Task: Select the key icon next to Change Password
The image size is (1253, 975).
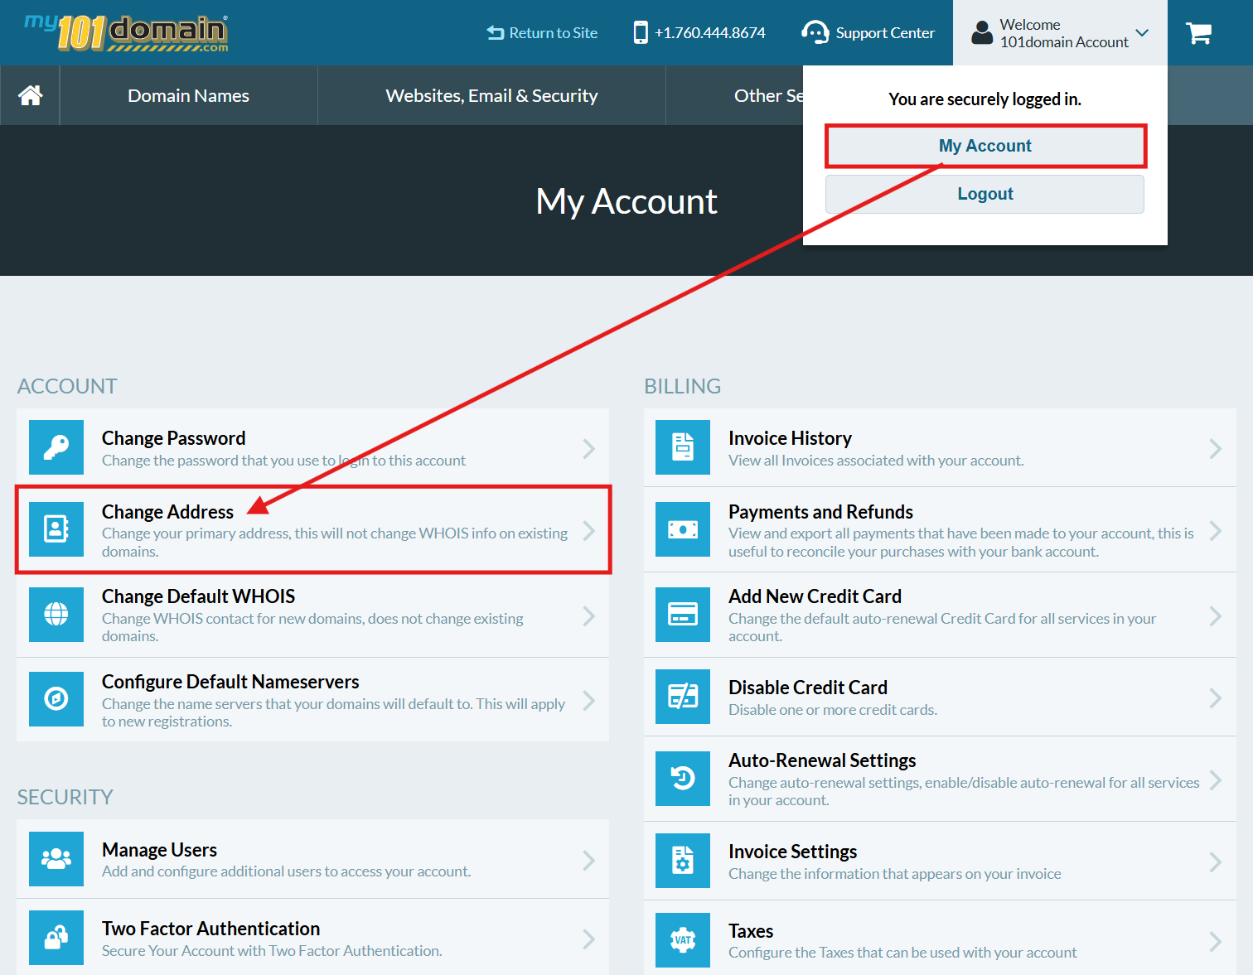Action: 56,447
